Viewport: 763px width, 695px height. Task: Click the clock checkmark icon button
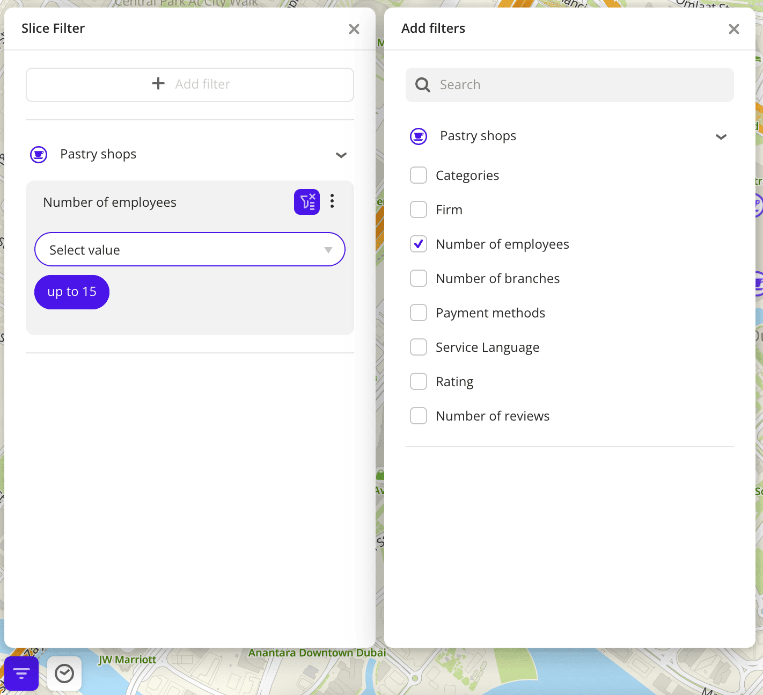click(64, 673)
